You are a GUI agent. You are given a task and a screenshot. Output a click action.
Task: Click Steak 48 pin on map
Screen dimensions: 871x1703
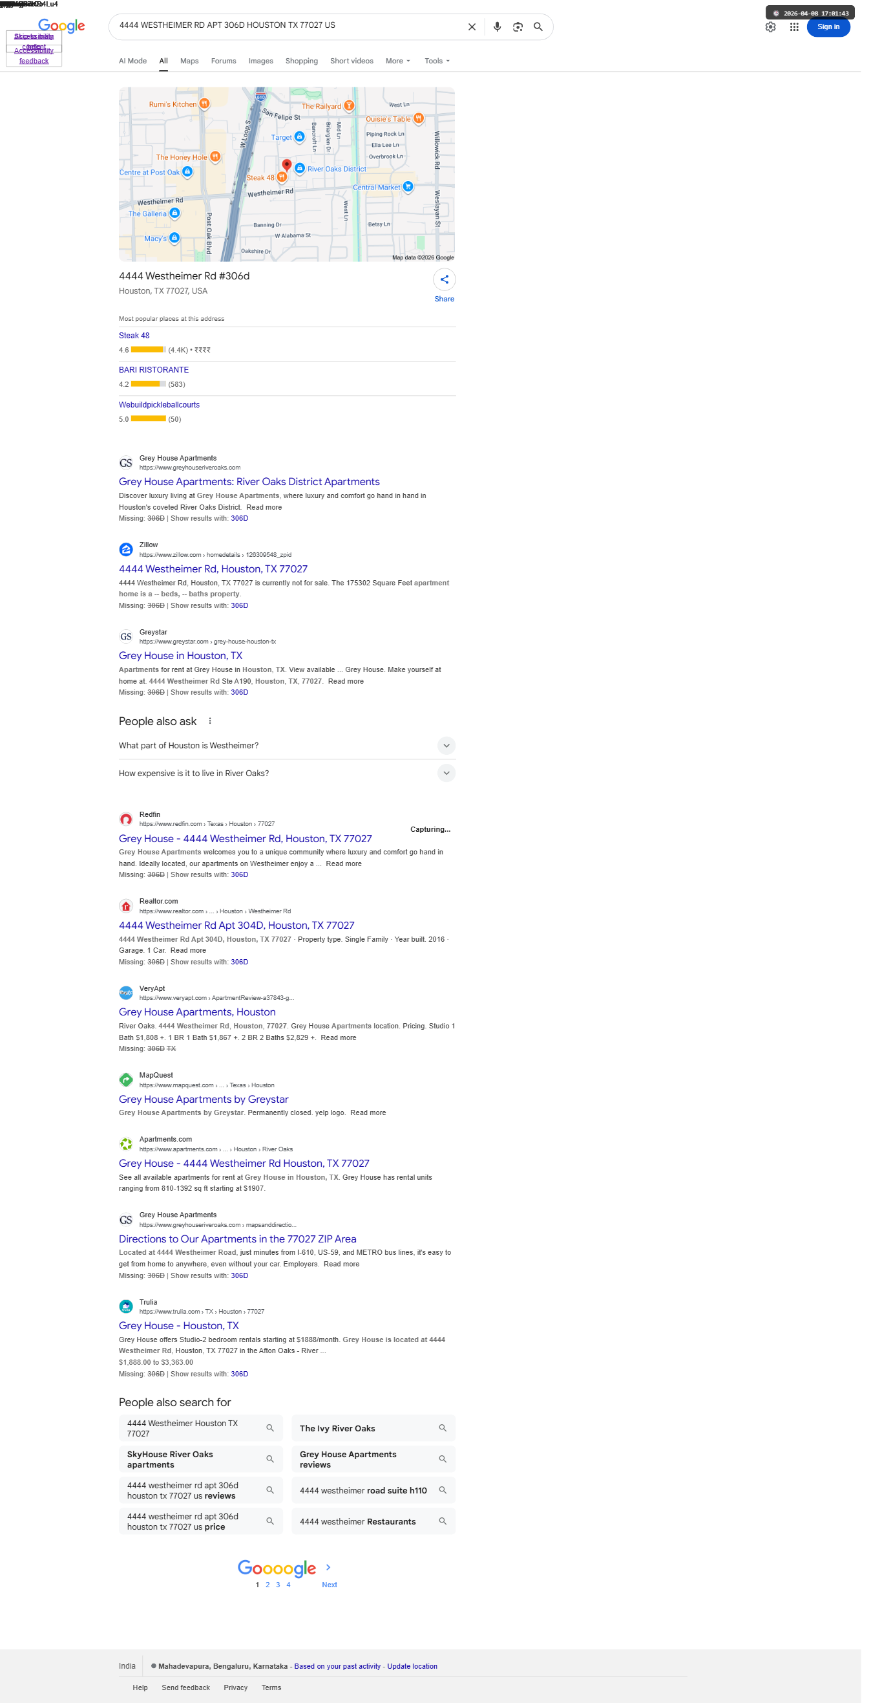coord(282,177)
